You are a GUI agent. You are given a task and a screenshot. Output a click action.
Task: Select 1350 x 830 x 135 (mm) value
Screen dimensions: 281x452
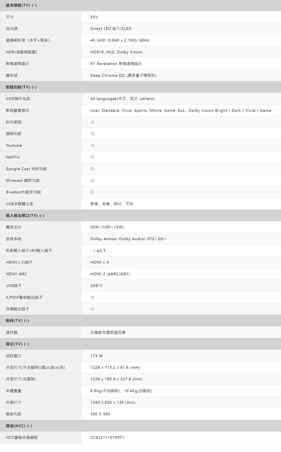113,403
